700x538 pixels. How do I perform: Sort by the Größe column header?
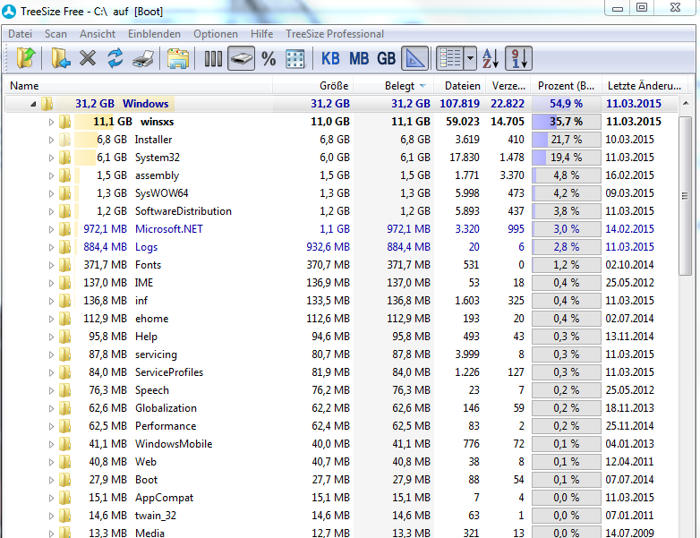(312, 85)
